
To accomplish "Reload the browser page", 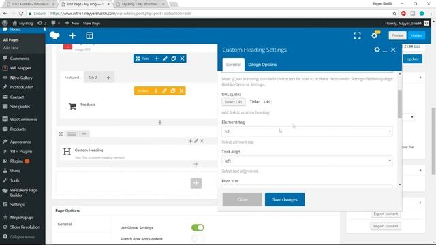I will [x=21, y=14].
